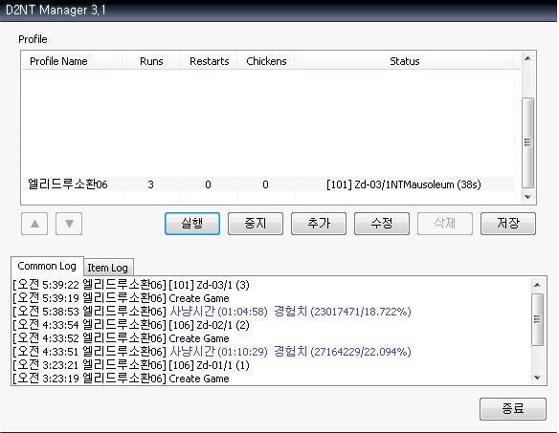
Task: Click the profile list scroll-down arrow
Action: (528, 197)
